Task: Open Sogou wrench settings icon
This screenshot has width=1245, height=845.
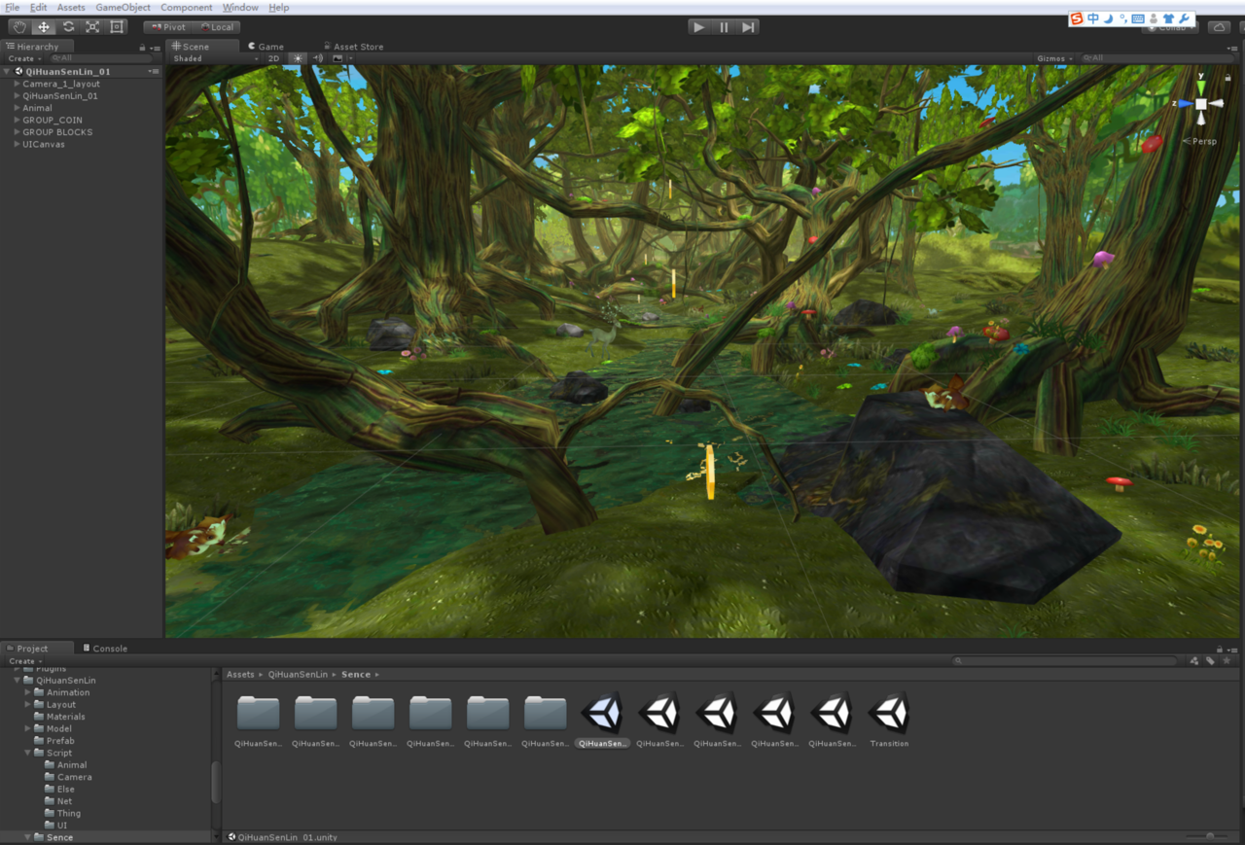Action: pos(1184,18)
